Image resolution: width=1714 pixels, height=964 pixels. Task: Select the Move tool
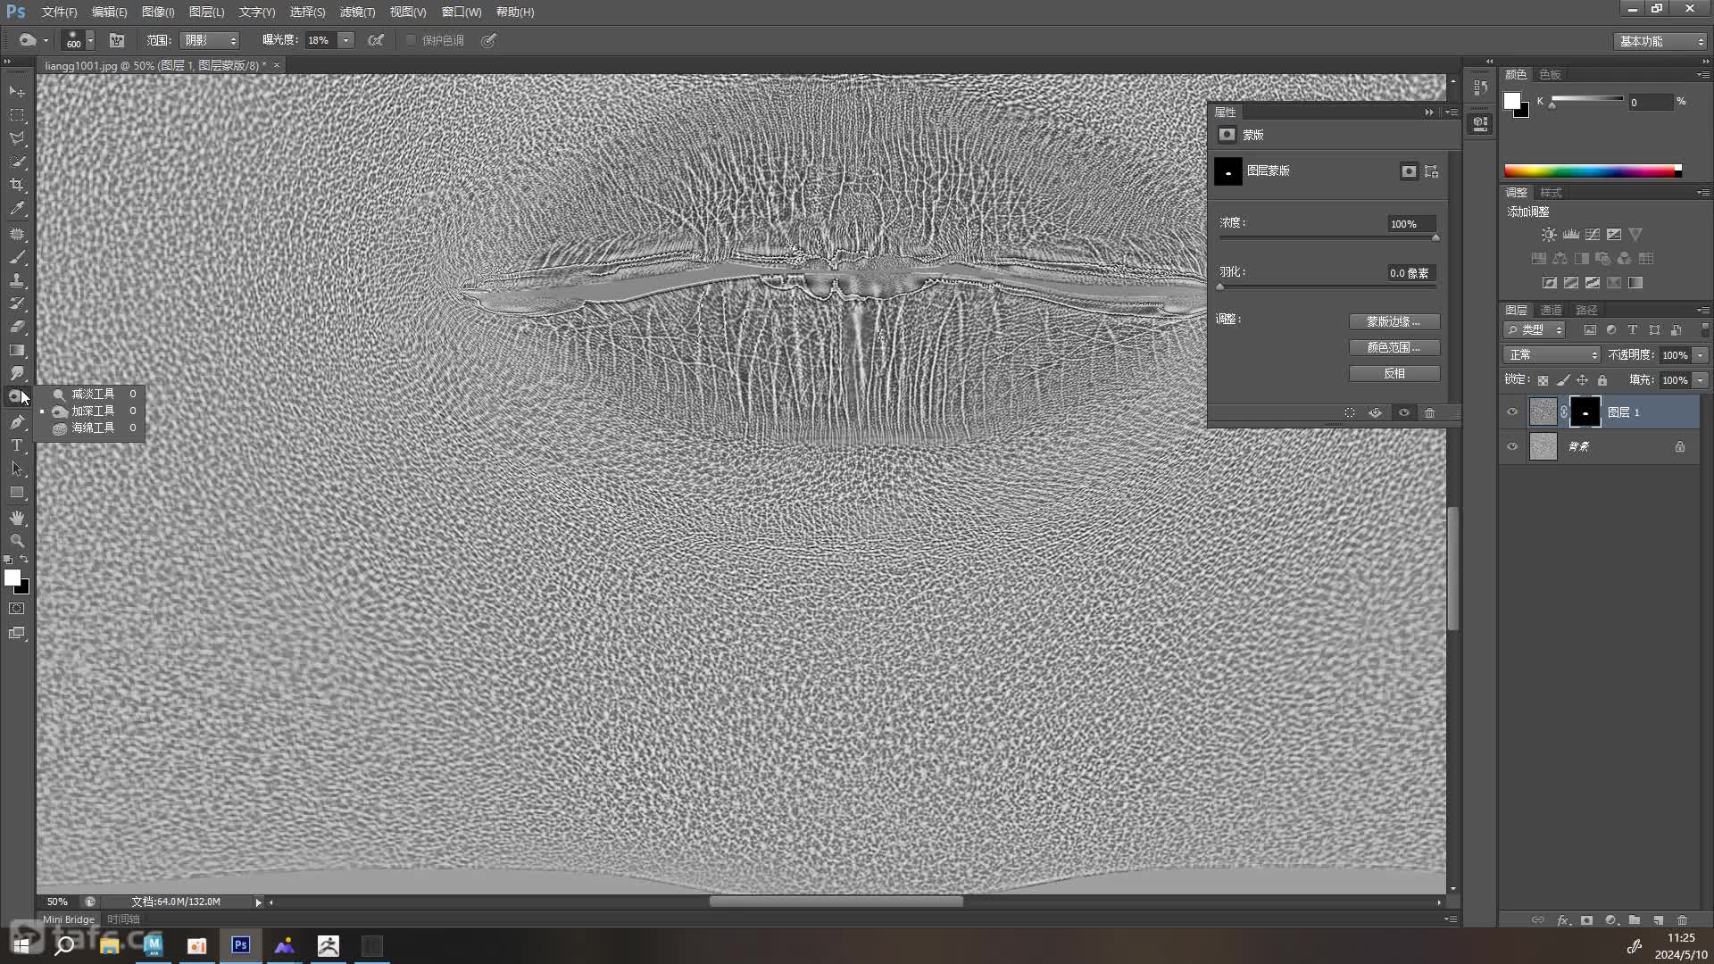point(17,92)
